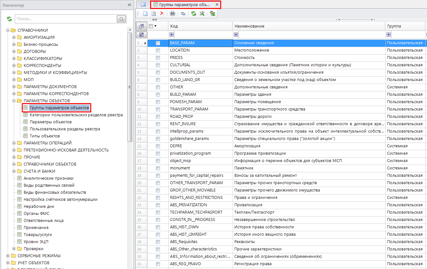Click icon of Нерабочие дни item

pos(20,207)
